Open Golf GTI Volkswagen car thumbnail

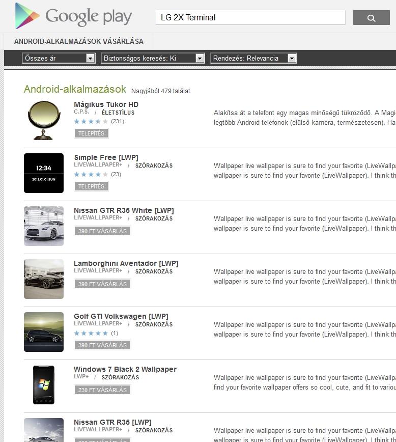pyautogui.click(x=44, y=332)
